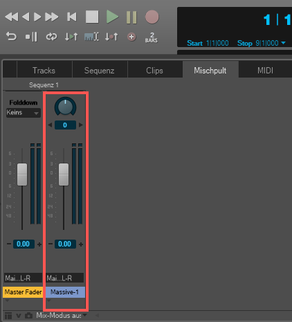This screenshot has width=292, height=322.
Task: Switch to the Sequenz tab
Action: click(100, 71)
